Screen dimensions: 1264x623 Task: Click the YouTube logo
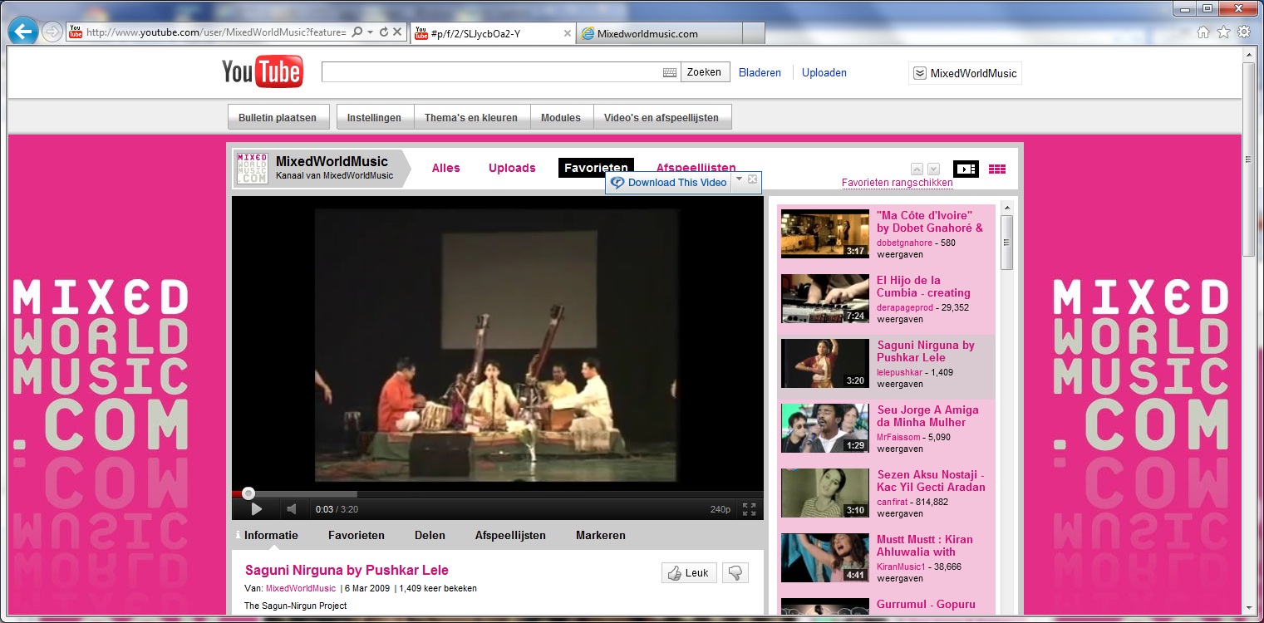[263, 72]
